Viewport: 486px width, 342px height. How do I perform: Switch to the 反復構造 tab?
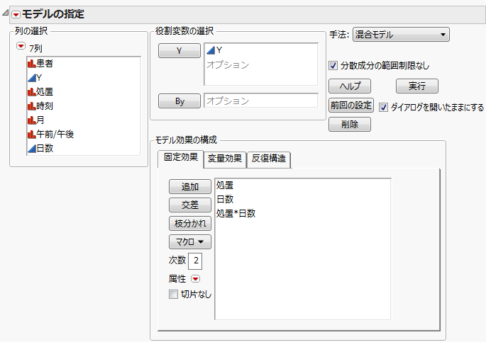[x=269, y=159]
